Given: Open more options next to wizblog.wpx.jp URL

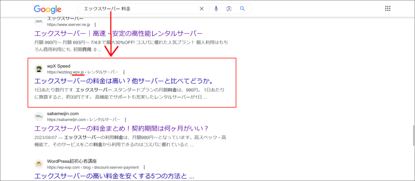Looking at the screenshot, I should (124, 72).
